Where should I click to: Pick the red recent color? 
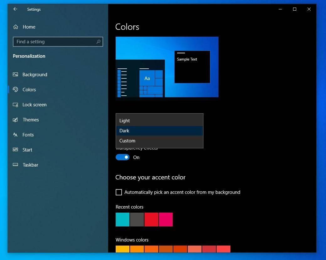pos(151,220)
